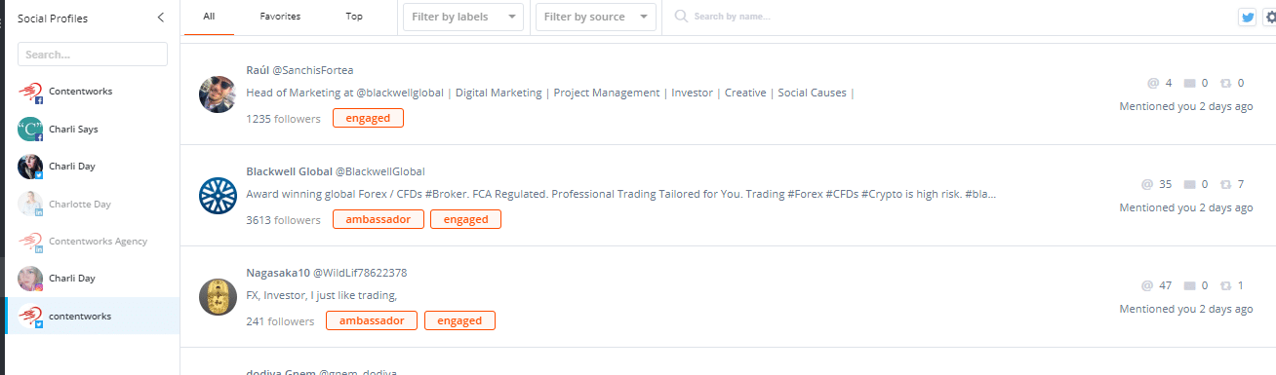1276x375 pixels.
Task: Open settings gear at top right
Action: (1270, 17)
